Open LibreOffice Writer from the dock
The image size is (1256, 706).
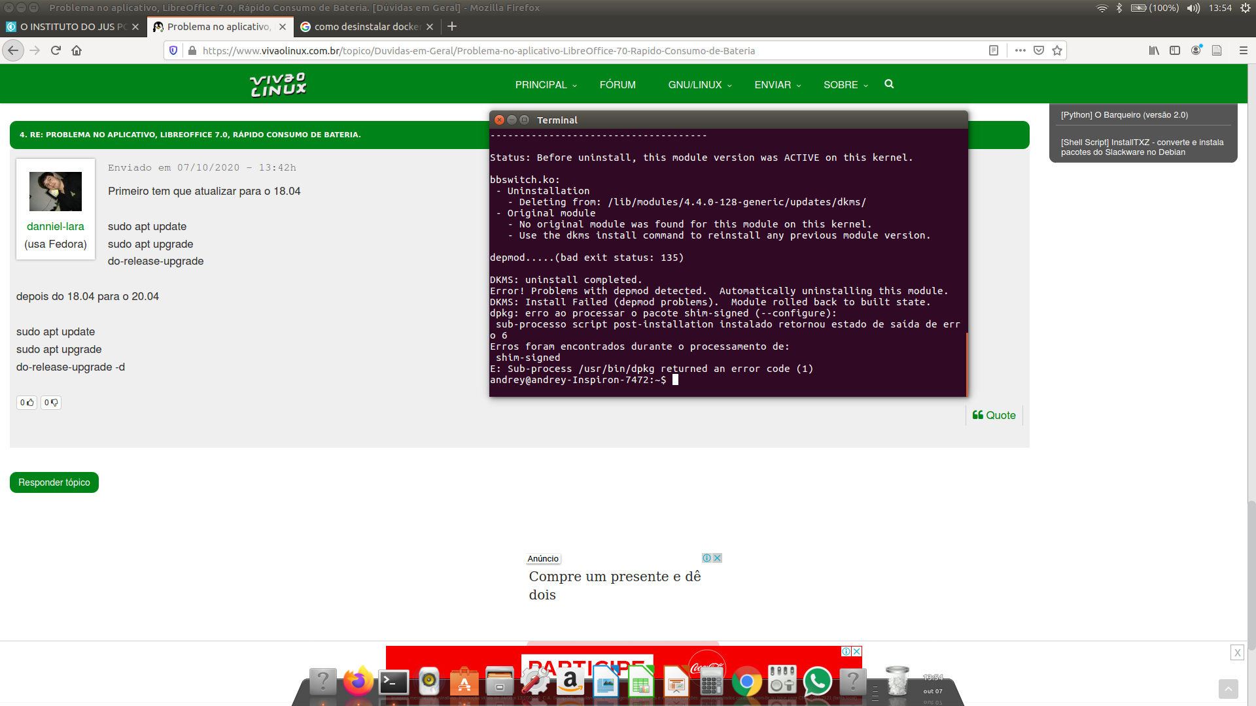coord(606,682)
